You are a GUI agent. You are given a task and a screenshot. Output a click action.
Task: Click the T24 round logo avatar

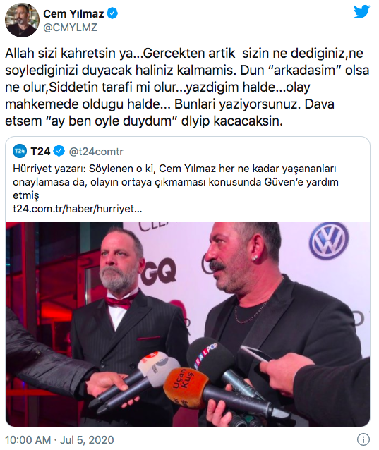click(20, 151)
